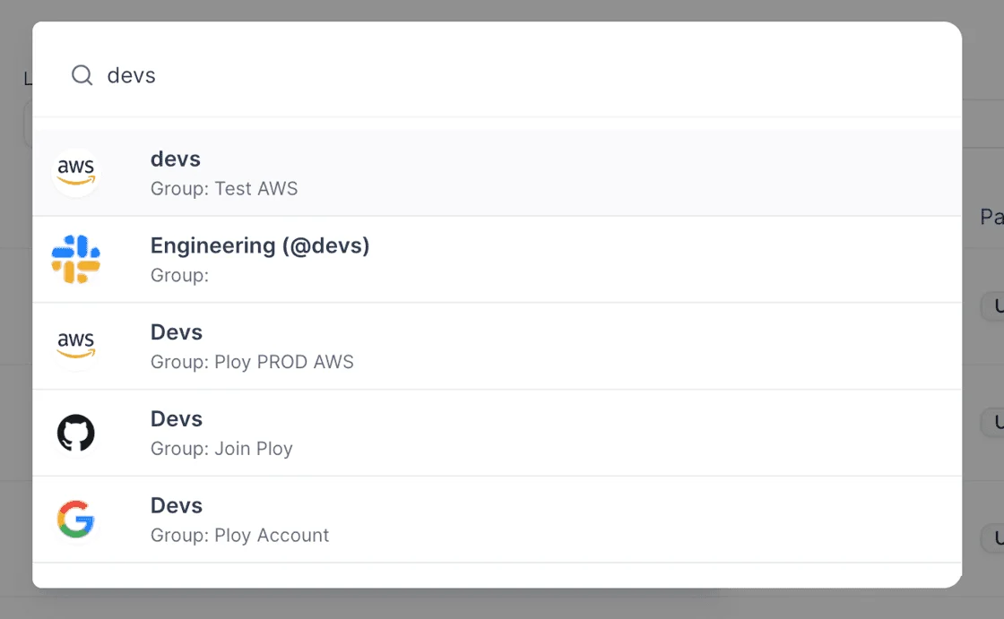
Task: Choose Devs in group Ploy Account
Action: pyautogui.click(x=176, y=506)
